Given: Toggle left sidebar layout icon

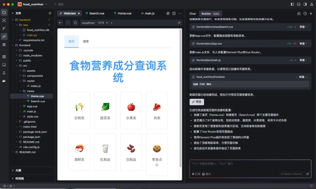Looking at the screenshot, I should point(292,4).
